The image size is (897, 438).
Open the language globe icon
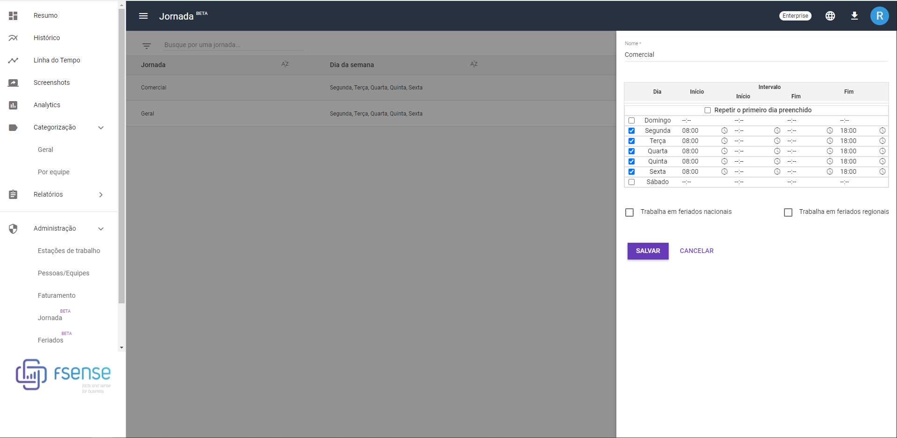[830, 15]
